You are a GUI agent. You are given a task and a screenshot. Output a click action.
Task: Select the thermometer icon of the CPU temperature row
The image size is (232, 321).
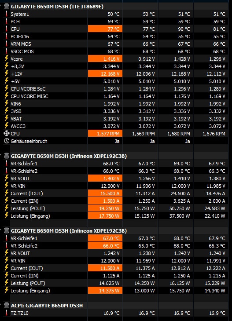tap(7, 29)
